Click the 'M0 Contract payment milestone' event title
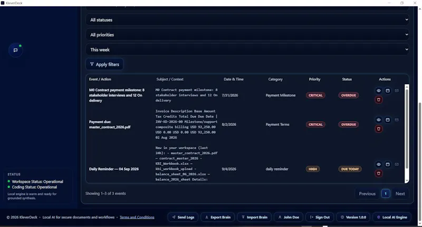 click(117, 95)
